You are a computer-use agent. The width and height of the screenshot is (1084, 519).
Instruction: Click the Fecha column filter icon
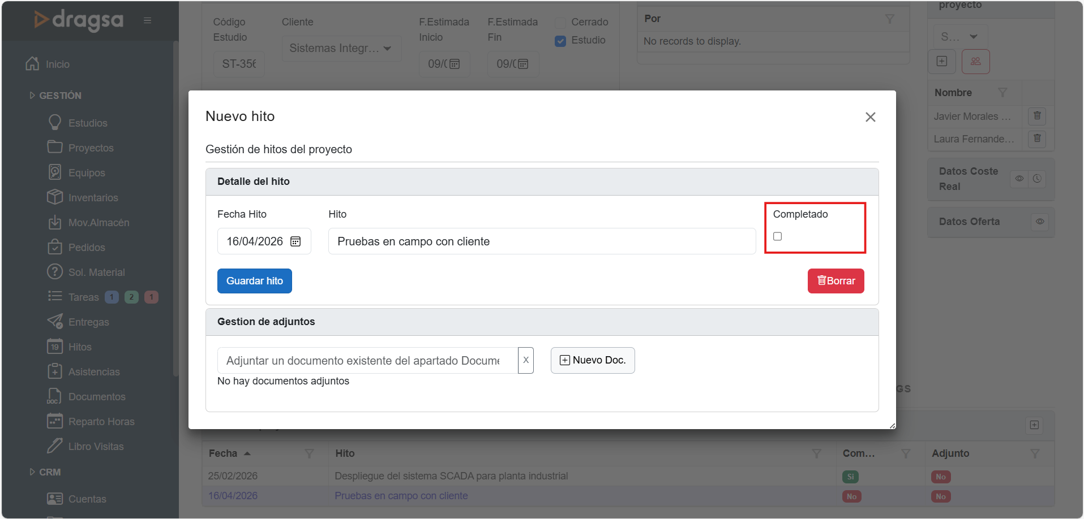309,453
